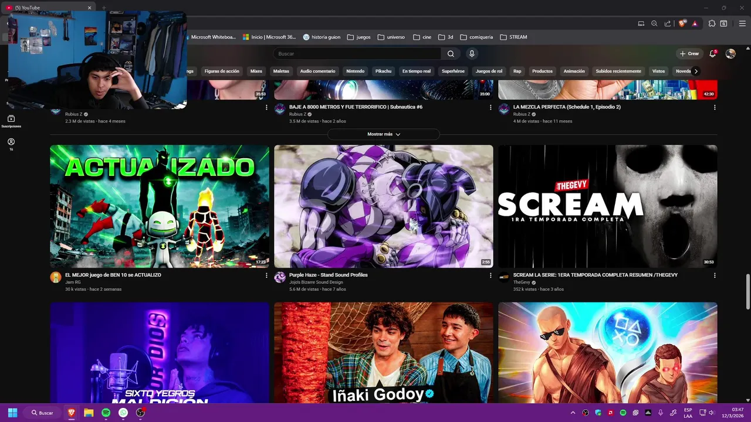The width and height of the screenshot is (751, 422).
Task: Click the YouTube search input field
Action: pos(357,54)
